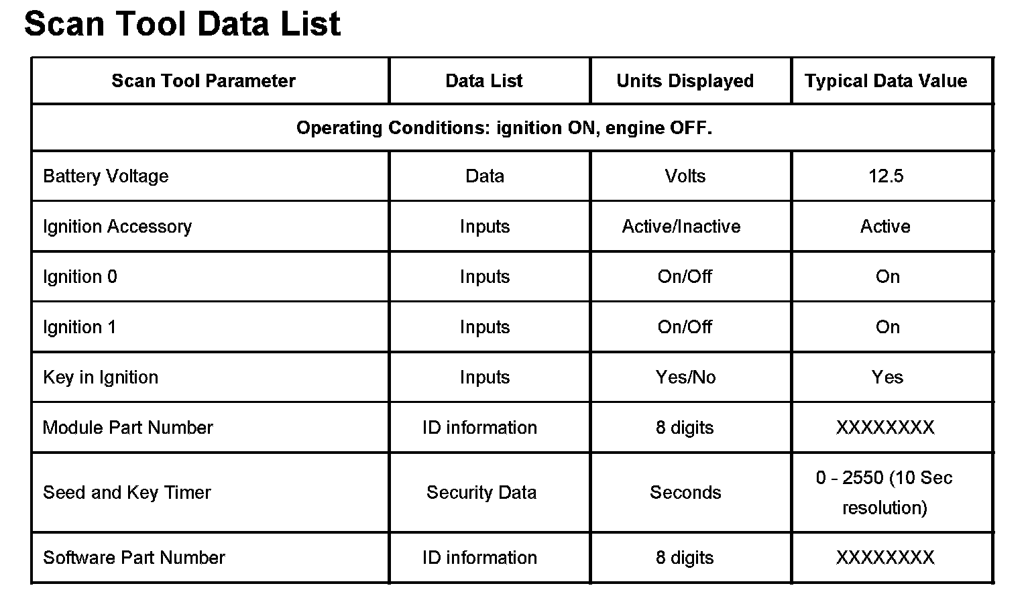Select the Seed and Key Timer cell
The width and height of the screenshot is (1030, 594).
127,493
